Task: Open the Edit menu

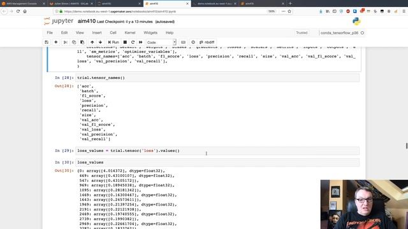Action: [64, 32]
